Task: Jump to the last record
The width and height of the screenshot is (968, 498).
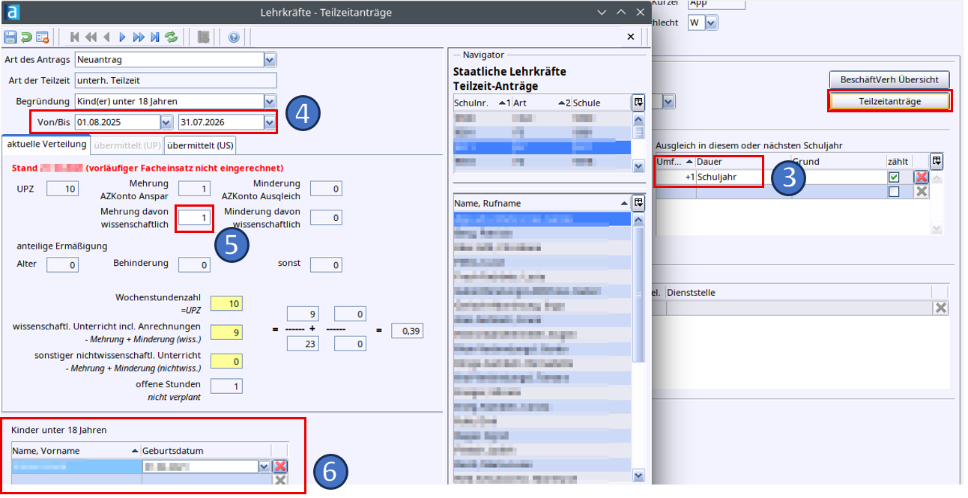Action: pyautogui.click(x=154, y=37)
